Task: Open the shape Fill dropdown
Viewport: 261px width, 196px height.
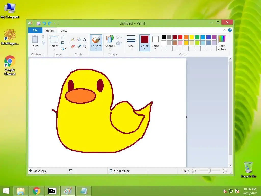Action: (x=119, y=43)
